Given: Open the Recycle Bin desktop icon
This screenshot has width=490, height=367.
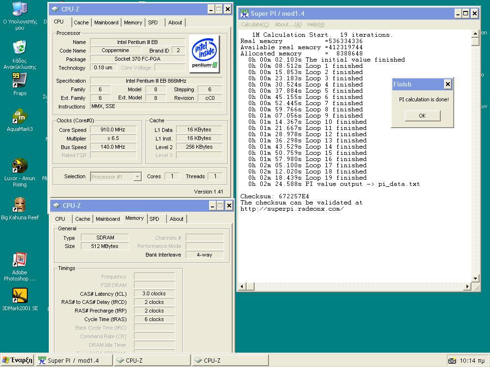Looking at the screenshot, I should pyautogui.click(x=20, y=54).
